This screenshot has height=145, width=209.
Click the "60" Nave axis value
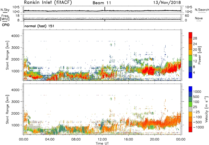tap(187, 16)
